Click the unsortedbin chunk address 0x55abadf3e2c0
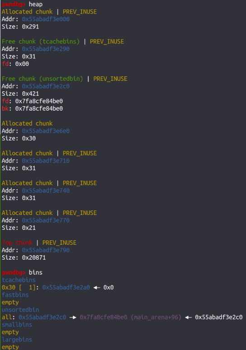This screenshot has width=246, height=350. point(46,86)
